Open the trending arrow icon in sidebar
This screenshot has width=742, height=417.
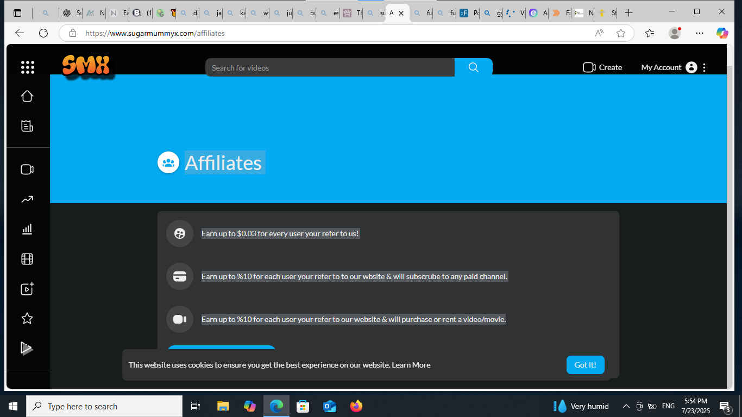[x=27, y=199]
